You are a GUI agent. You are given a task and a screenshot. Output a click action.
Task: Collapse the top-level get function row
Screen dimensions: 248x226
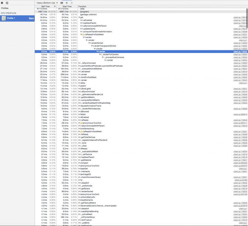(79, 17)
